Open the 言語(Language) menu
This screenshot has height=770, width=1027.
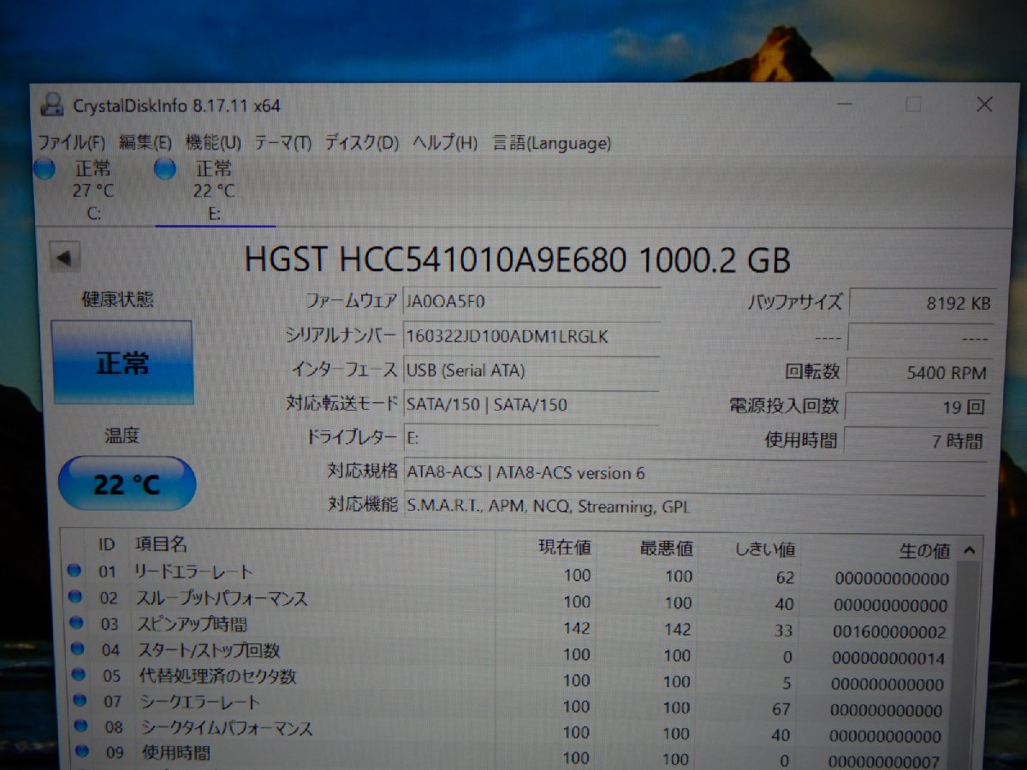551,143
